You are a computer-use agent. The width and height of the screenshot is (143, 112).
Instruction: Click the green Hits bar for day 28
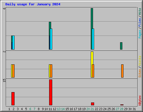[121, 46]
